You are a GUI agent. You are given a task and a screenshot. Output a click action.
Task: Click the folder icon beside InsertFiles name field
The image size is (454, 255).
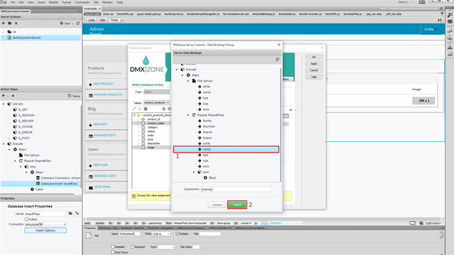tap(71, 214)
